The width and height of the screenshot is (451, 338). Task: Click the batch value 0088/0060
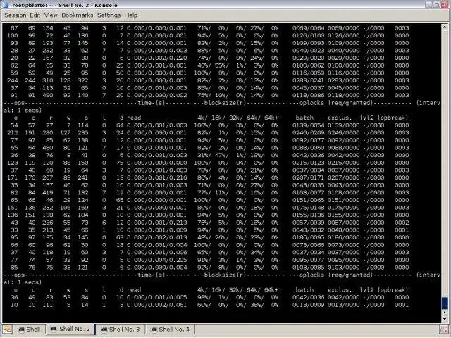click(308, 148)
